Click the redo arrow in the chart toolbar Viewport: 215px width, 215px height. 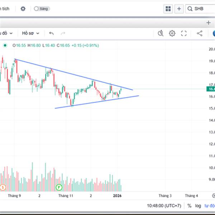pyautogui.click(x=63, y=33)
